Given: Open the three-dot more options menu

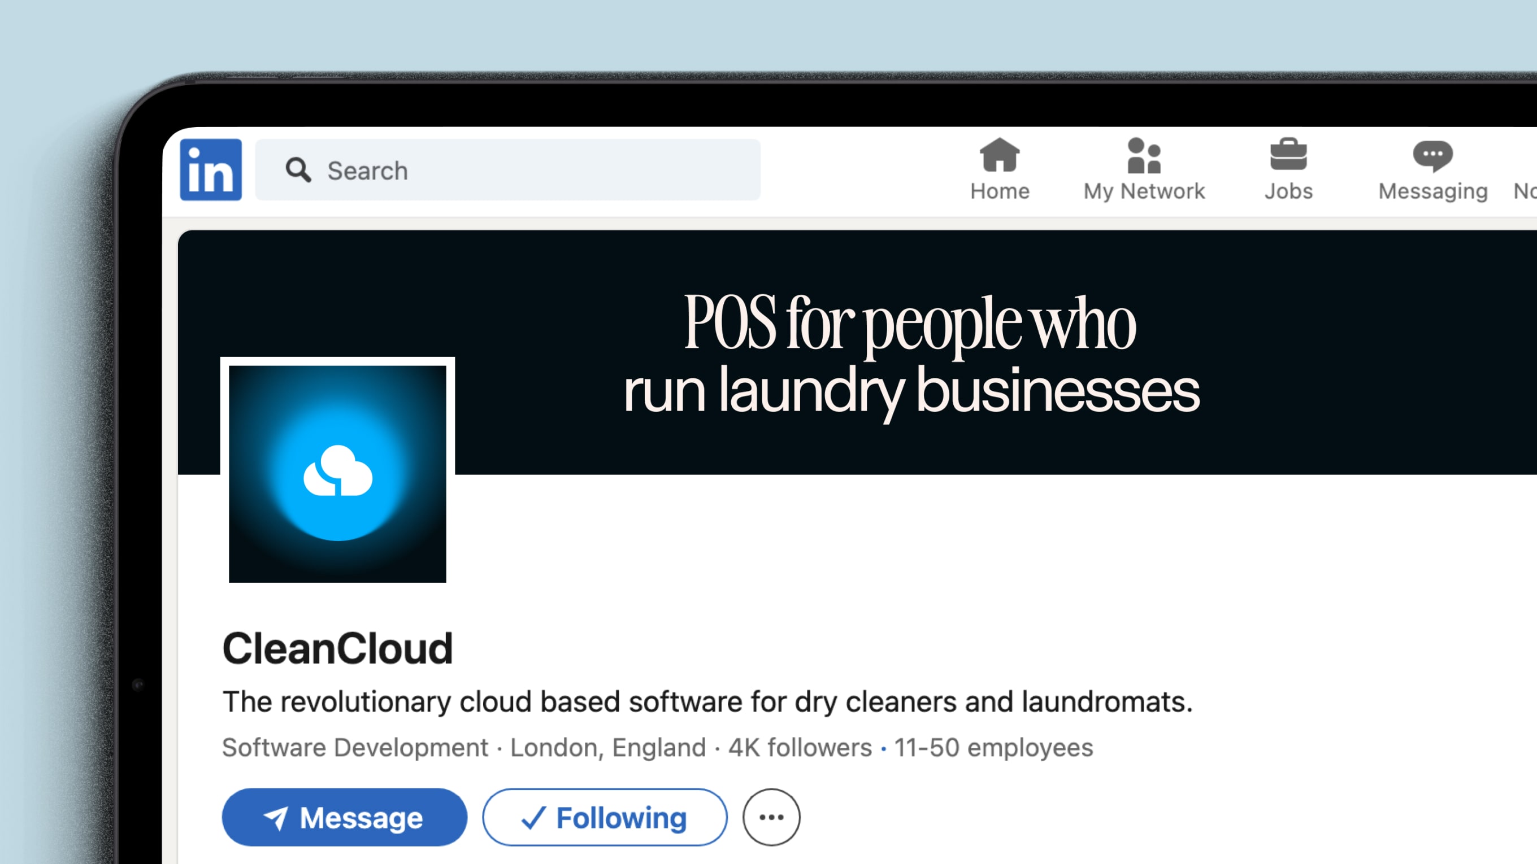Looking at the screenshot, I should tap(771, 817).
